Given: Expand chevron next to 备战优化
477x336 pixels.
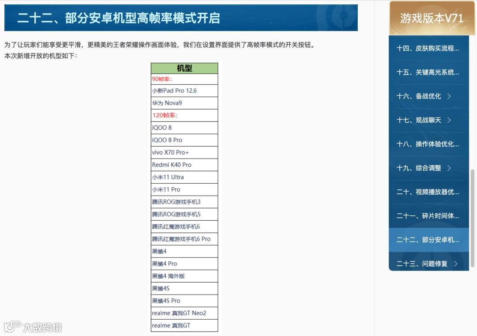Looking at the screenshot, I should point(449,96).
